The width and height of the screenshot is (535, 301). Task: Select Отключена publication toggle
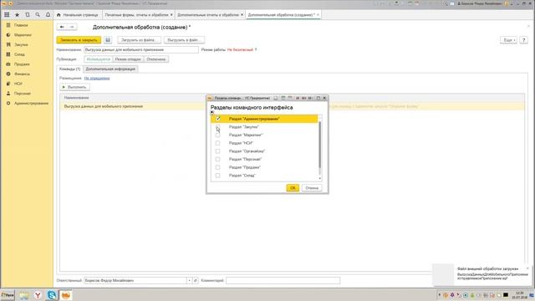(156, 59)
